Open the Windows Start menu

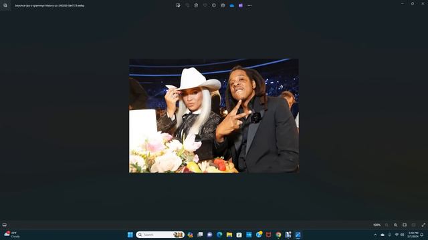(130, 235)
